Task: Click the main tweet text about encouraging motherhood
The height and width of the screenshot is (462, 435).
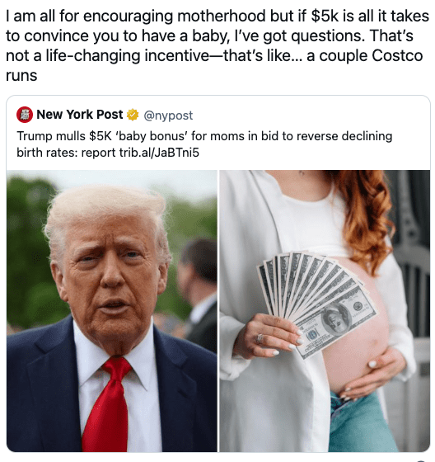Action: 217,45
